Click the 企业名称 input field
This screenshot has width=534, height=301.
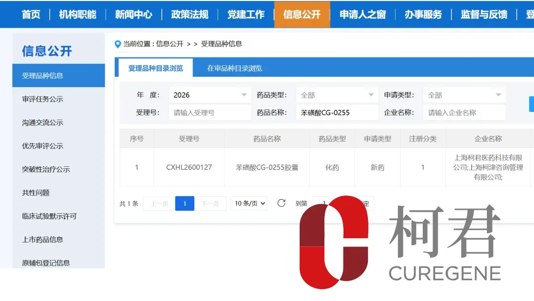[464, 112]
